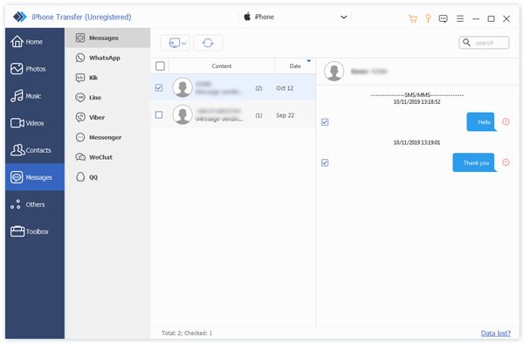This screenshot has width=524, height=344.
Task: Click the iPhone Transfer logo icon
Action: click(20, 17)
